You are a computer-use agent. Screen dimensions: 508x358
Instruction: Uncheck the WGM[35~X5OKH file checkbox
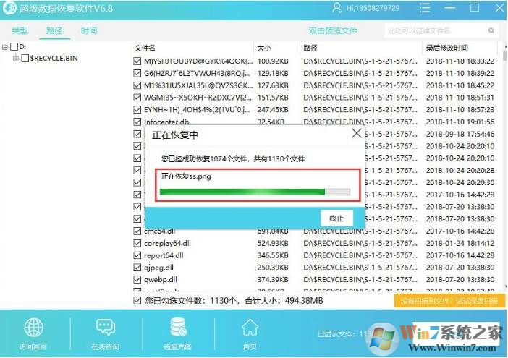137,98
